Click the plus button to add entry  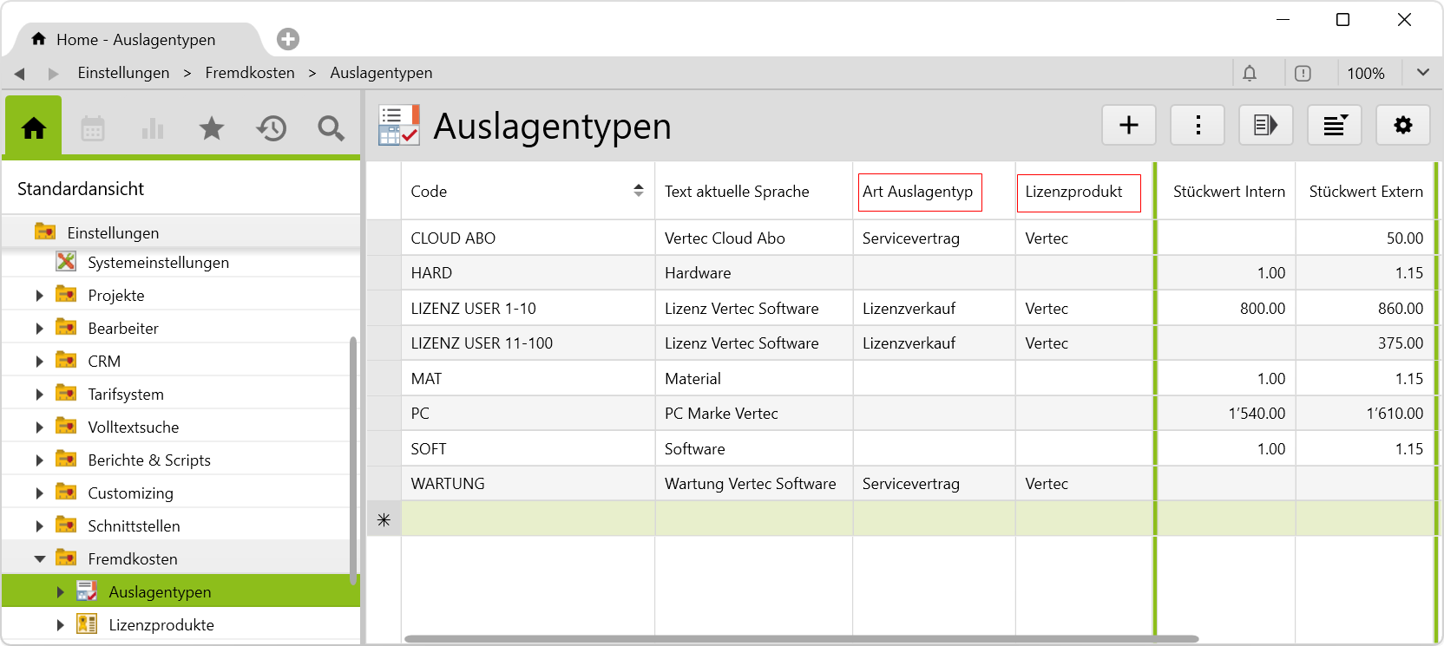1129,125
